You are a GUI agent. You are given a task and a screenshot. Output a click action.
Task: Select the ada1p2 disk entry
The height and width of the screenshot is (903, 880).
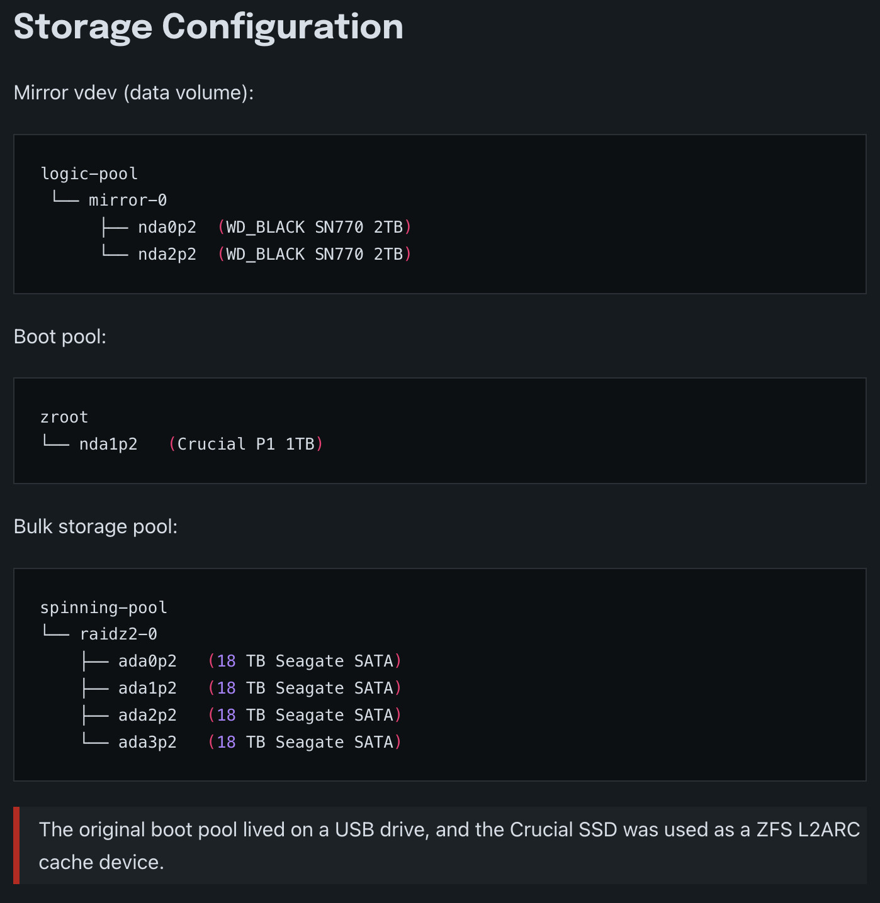(147, 688)
